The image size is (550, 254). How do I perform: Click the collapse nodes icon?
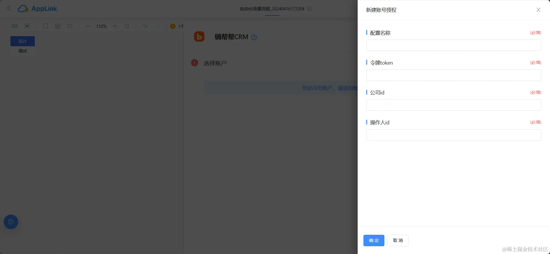(70, 26)
